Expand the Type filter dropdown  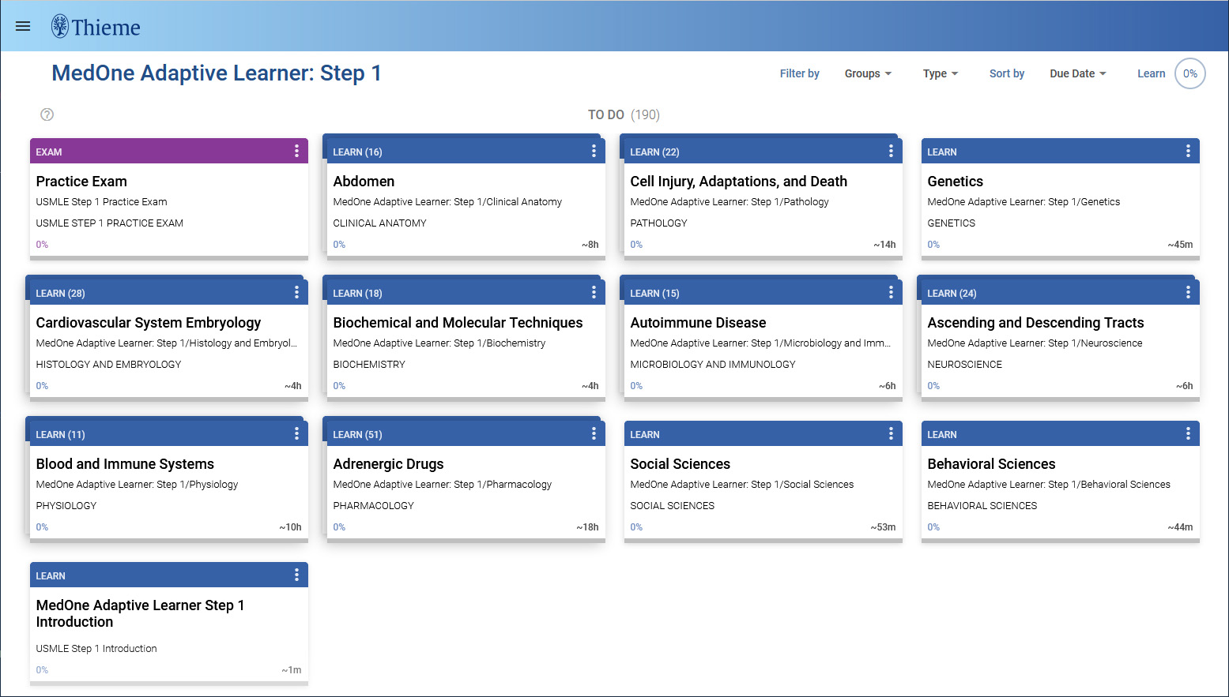[941, 73]
